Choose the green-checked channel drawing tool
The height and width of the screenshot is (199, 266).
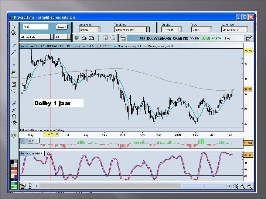click(14, 71)
